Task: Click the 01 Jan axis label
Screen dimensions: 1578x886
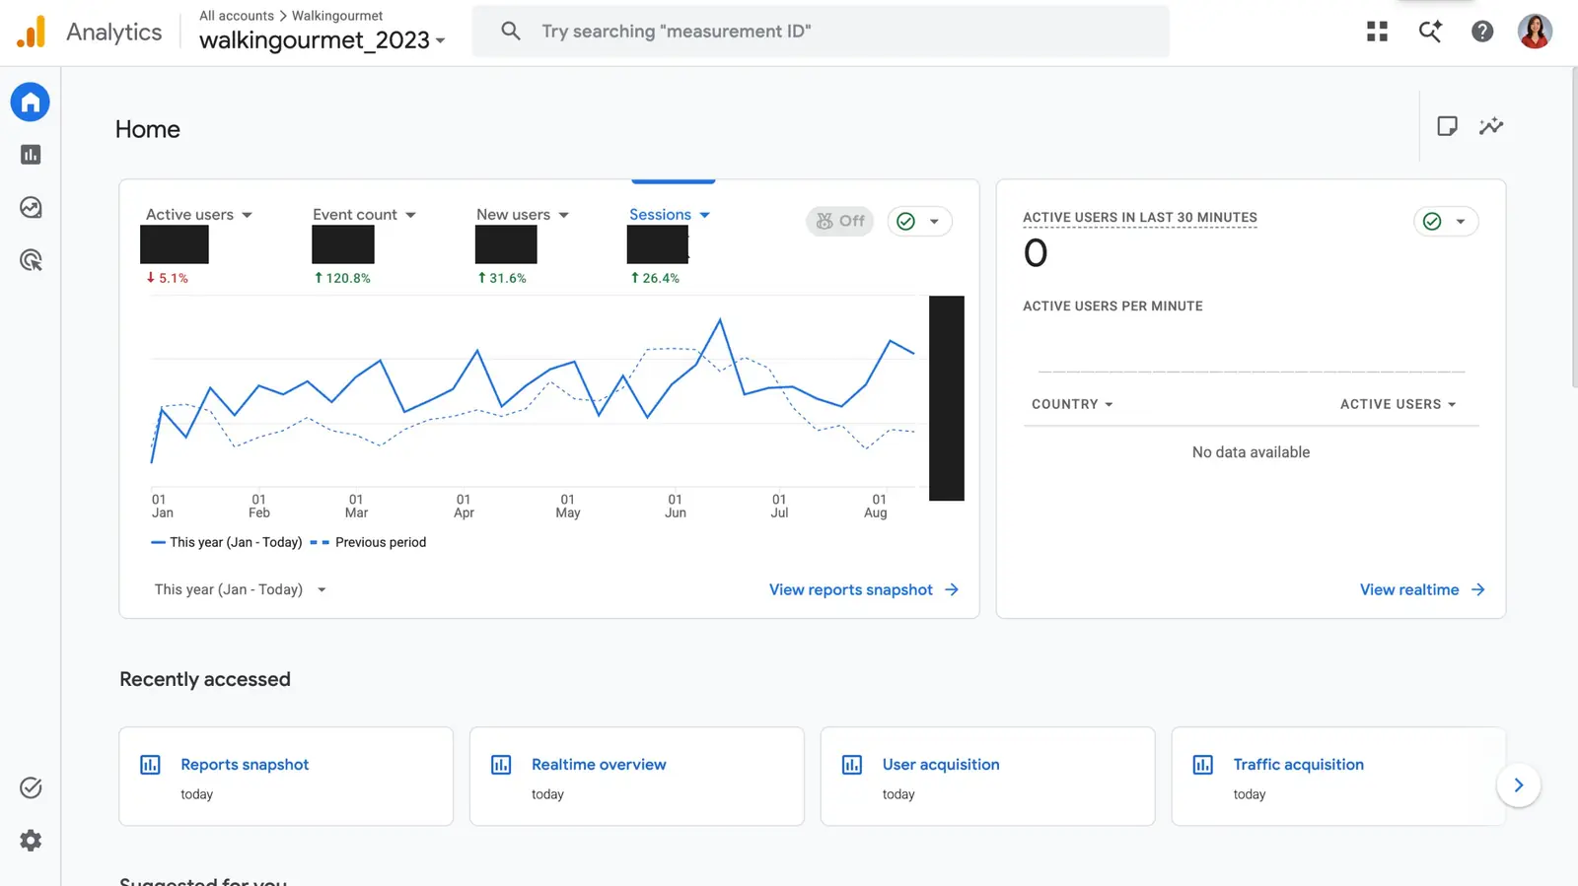Action: tap(162, 506)
